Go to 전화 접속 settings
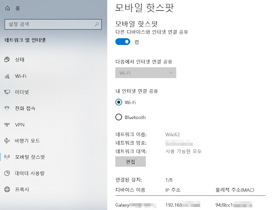Screen dimensions: 276x210 tap(25, 108)
